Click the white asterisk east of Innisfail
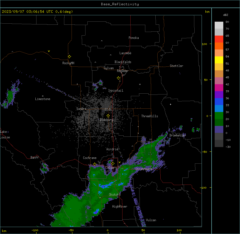This screenshot has height=234, width=240. 140,84
